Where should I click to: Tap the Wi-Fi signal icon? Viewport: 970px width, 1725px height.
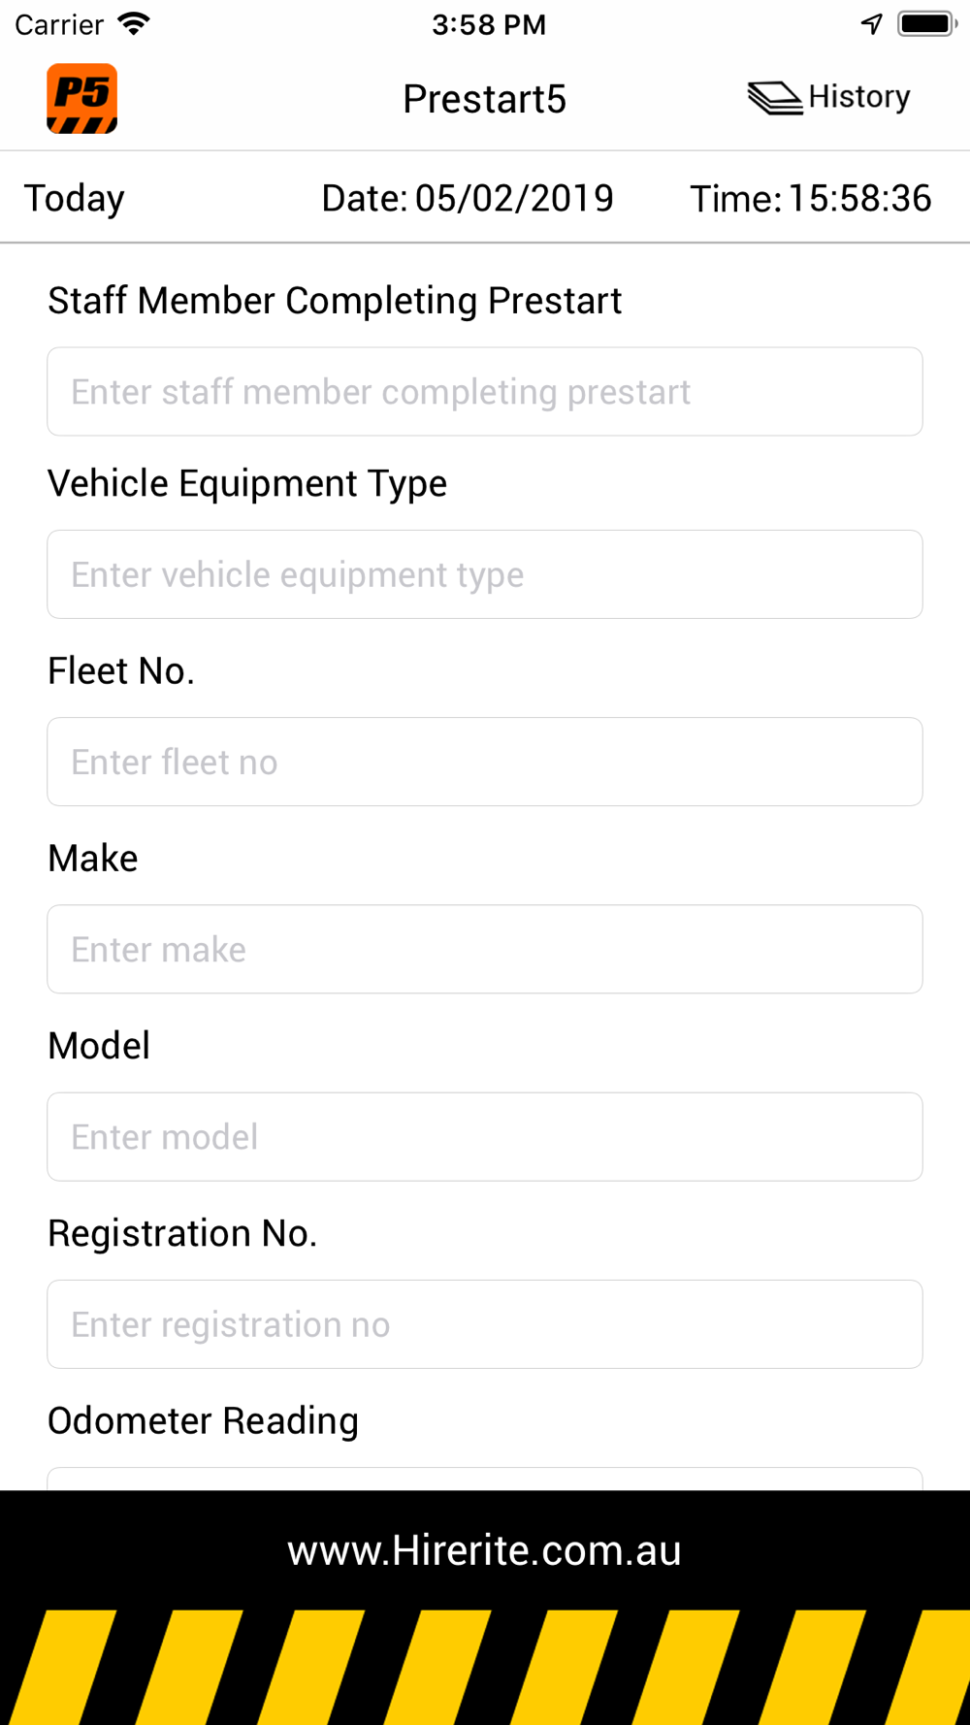click(134, 24)
